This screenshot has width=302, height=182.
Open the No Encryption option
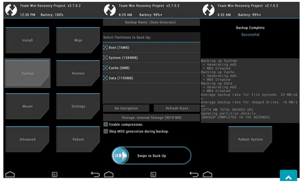[126, 108]
